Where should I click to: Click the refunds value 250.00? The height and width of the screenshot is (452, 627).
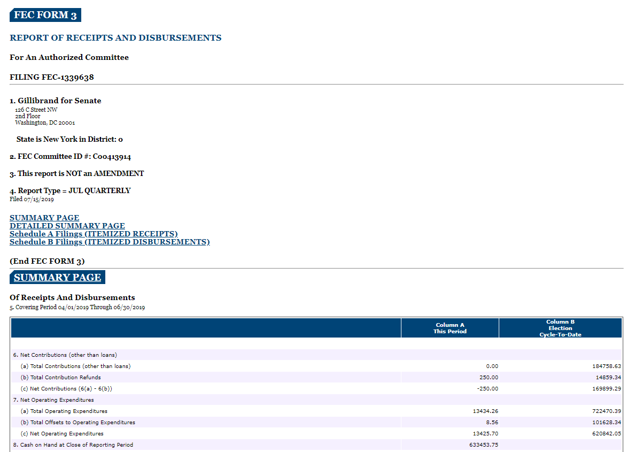(x=489, y=377)
